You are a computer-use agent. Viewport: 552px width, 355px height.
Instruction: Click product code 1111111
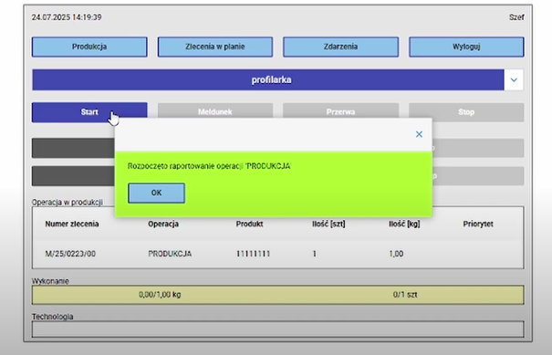[x=253, y=254]
